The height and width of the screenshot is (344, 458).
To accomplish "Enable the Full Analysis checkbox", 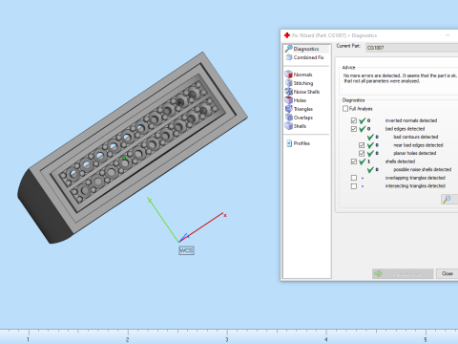I will coord(345,109).
